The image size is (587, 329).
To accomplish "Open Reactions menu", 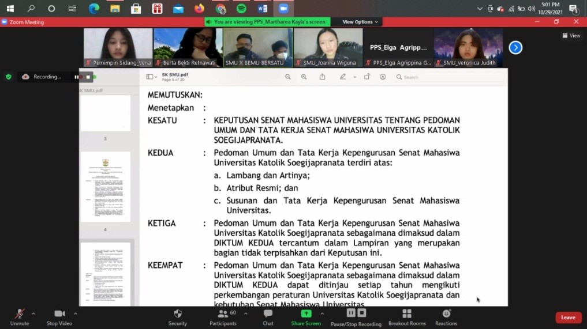I will (446, 317).
